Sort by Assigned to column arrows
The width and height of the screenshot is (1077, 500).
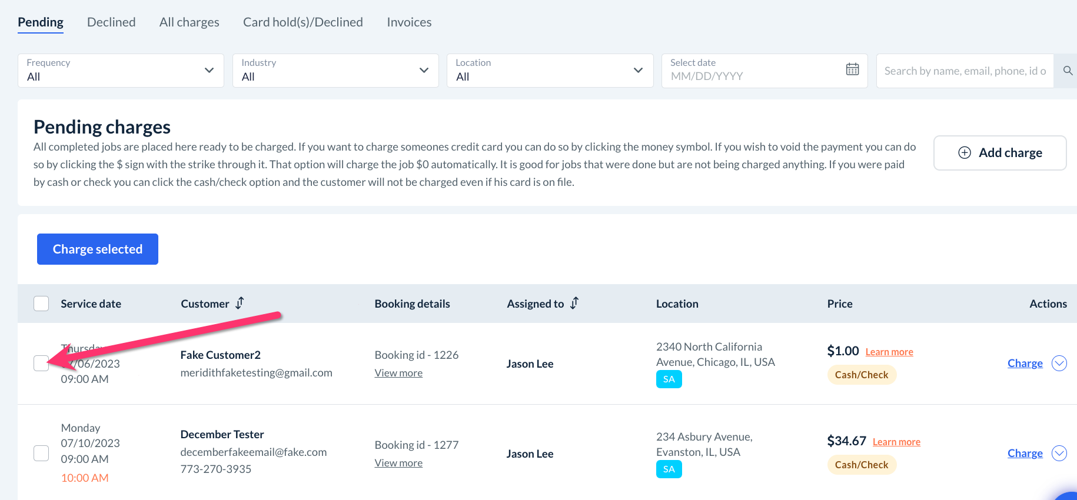[574, 303]
